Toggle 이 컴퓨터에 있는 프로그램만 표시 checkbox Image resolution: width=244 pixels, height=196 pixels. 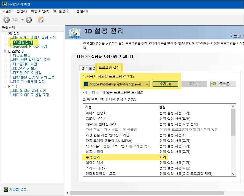(85, 93)
